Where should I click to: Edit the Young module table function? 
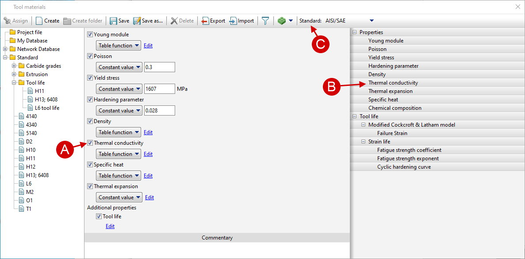148,45
